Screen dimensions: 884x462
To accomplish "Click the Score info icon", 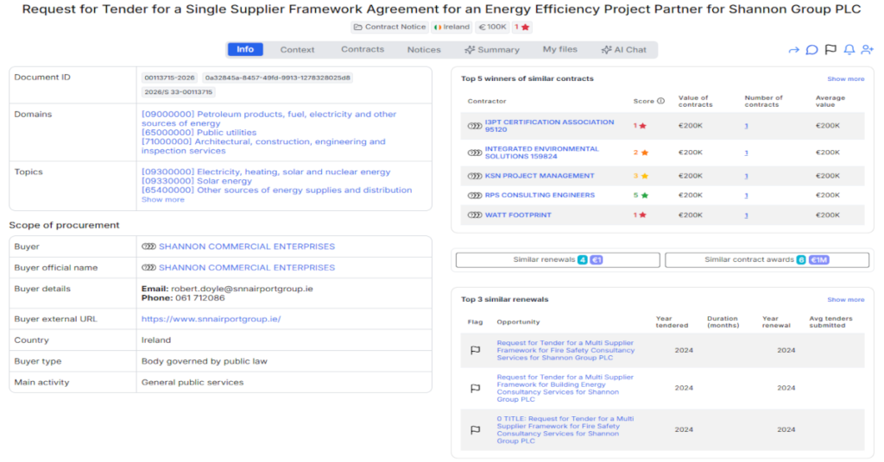I will coord(660,102).
